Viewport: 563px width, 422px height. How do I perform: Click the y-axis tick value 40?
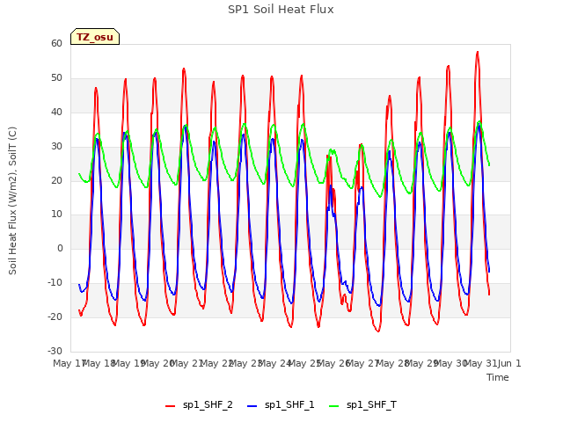click(x=56, y=112)
